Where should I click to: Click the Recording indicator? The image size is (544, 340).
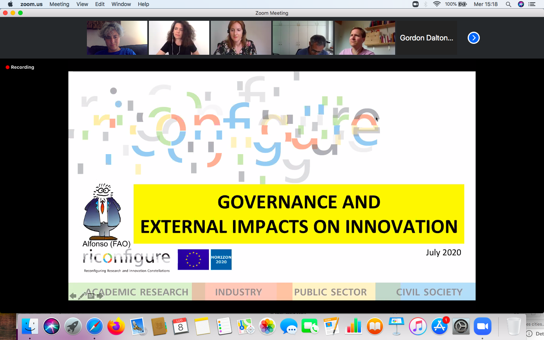[x=20, y=67]
